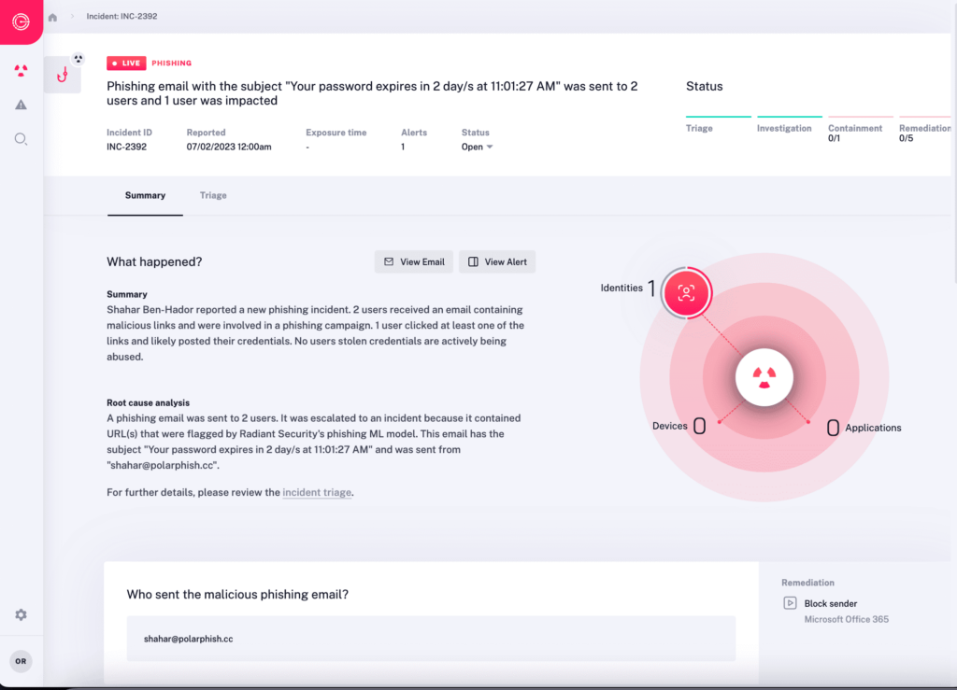Viewport: 957px width, 690px height.
Task: Open the settings gear in sidebar
Action: pos(21,614)
